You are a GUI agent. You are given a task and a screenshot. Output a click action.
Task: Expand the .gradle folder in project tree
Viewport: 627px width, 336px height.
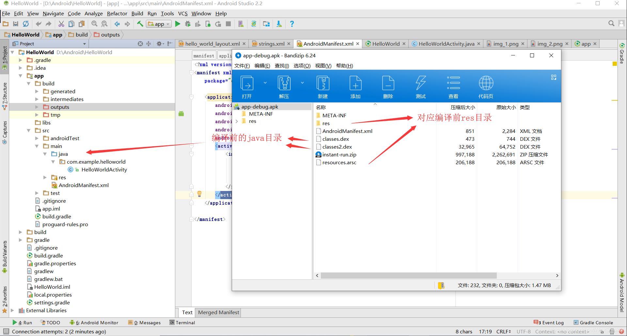[21, 60]
